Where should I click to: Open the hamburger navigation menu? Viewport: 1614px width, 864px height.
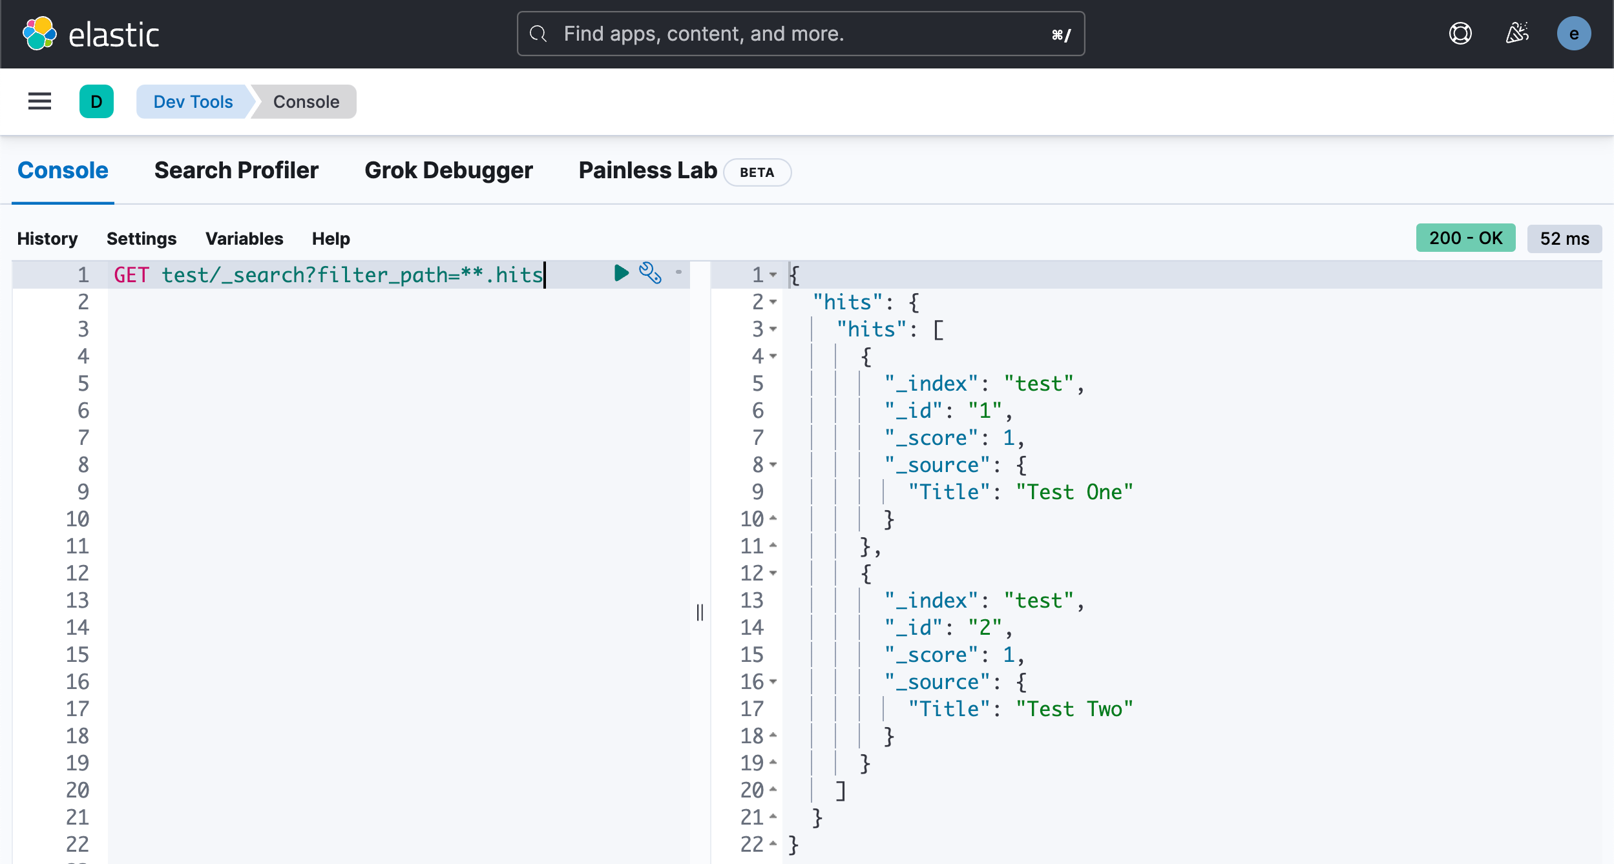[x=39, y=101]
